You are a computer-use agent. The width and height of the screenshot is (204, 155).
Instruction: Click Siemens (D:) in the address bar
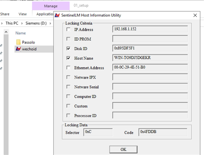coord(36,23)
